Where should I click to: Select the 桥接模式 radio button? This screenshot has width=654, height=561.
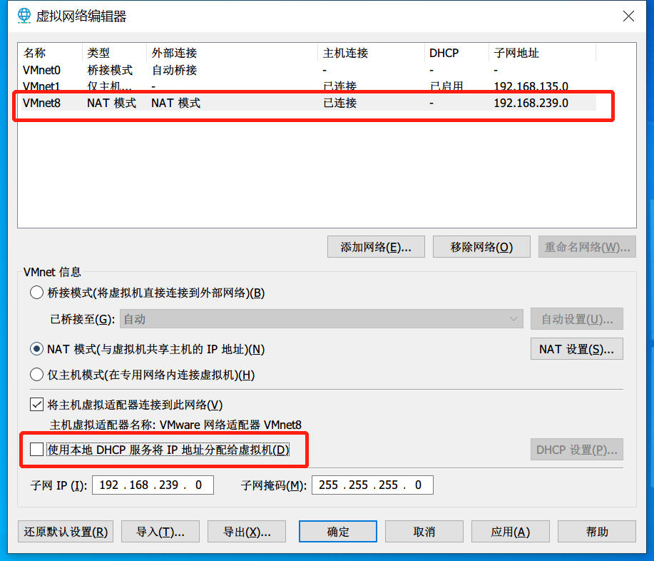pyautogui.click(x=36, y=293)
